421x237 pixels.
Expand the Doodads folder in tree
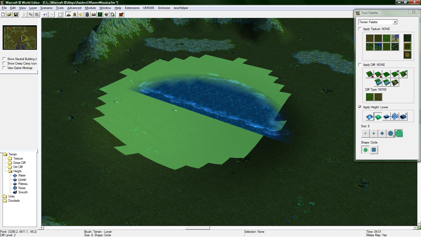point(5,201)
